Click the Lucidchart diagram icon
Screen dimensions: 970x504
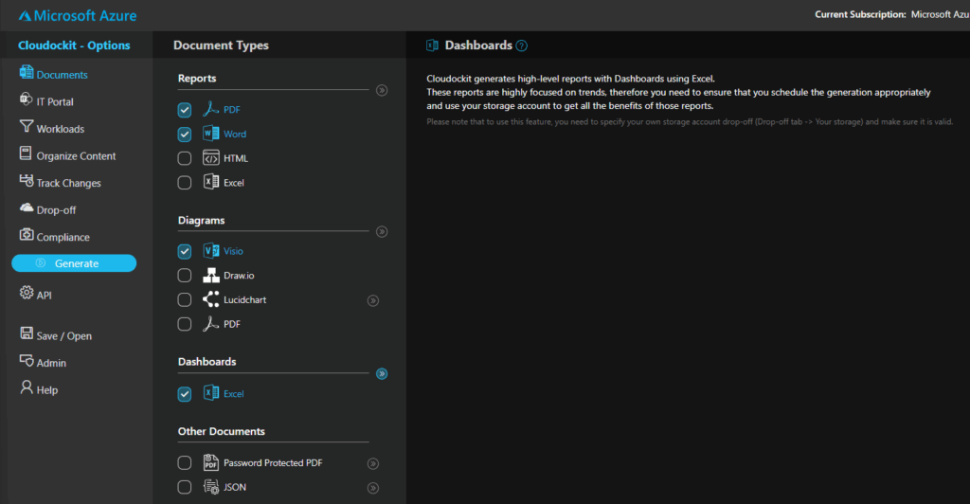pos(210,299)
